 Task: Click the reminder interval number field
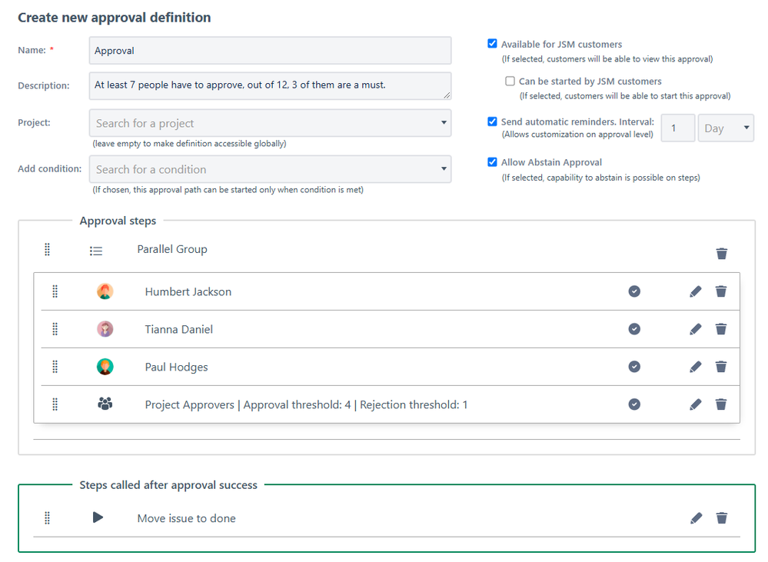678,128
